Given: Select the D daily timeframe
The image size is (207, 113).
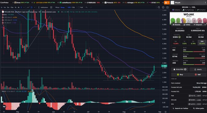Looking at the screenshot, I should point(21,8).
